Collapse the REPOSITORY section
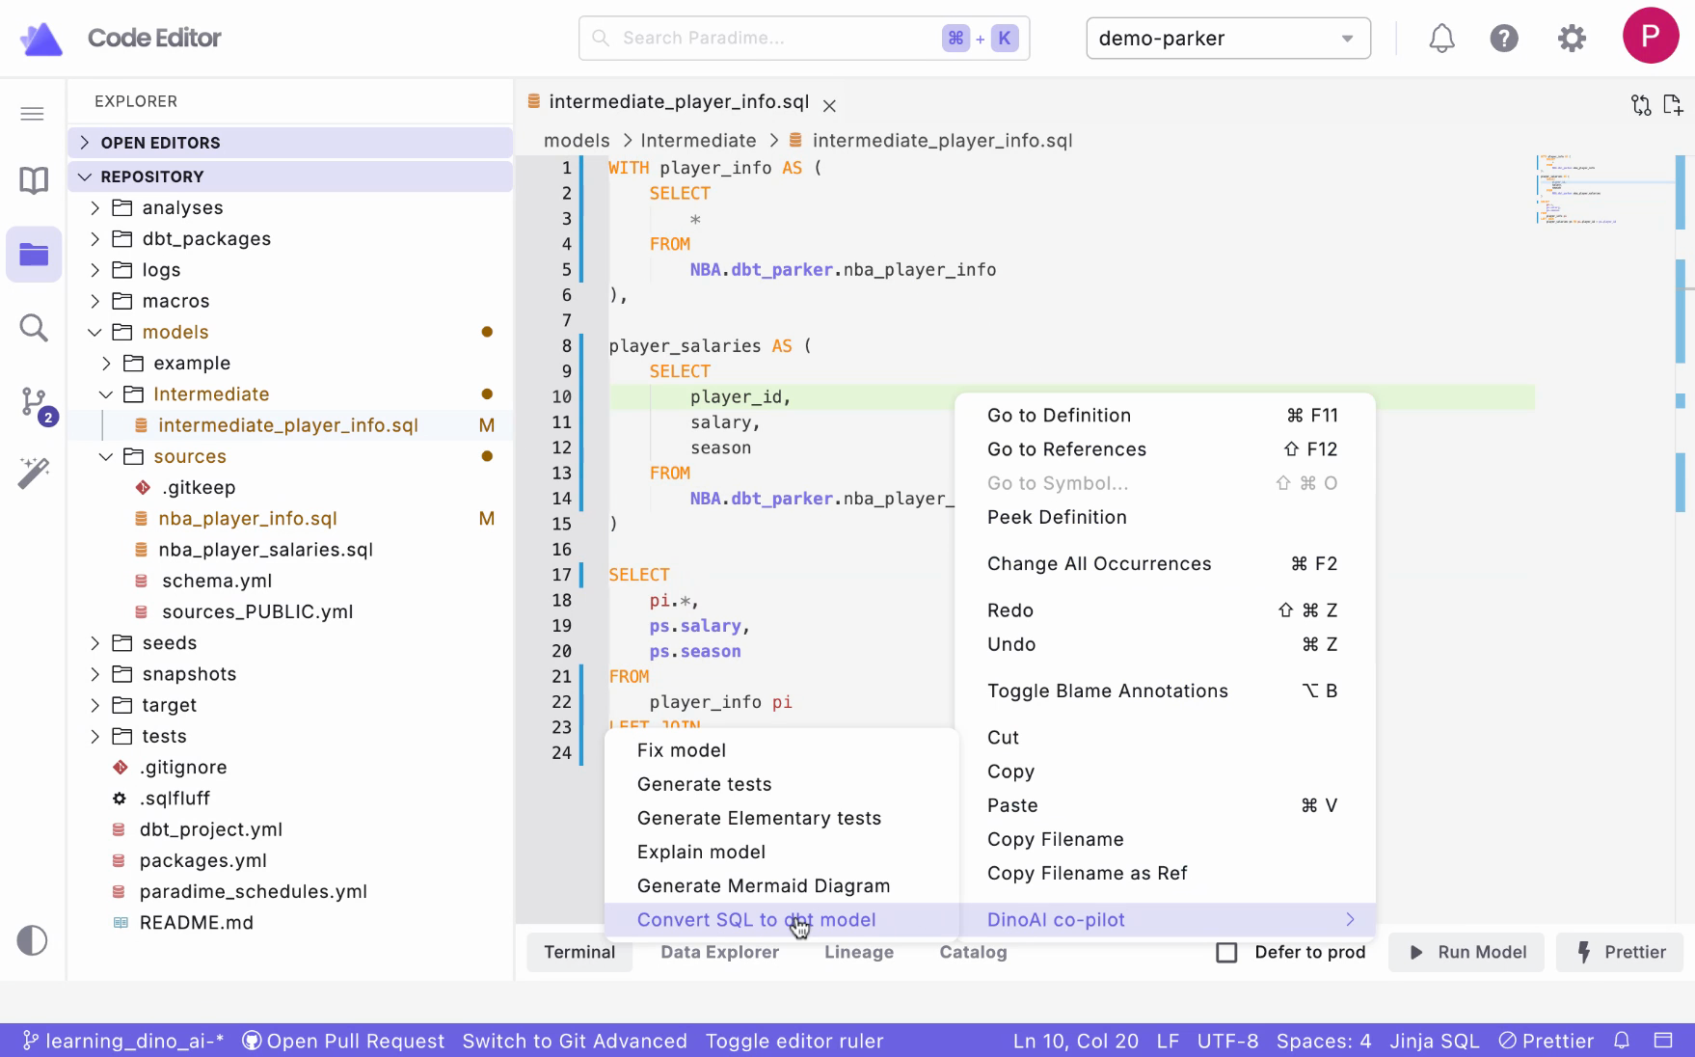 tap(289, 176)
